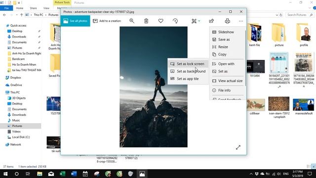Click the zoom magnifier icon in Photos
Viewport: 316px width, 178px height.
(x=132, y=21)
